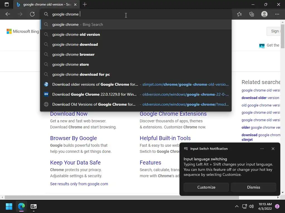Open related search download older version
Image resolution: width=285 pixels, height=213 pixels.
(260, 98)
